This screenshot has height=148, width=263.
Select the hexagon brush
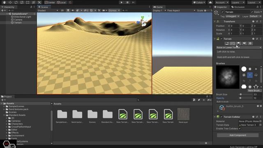point(244,87)
